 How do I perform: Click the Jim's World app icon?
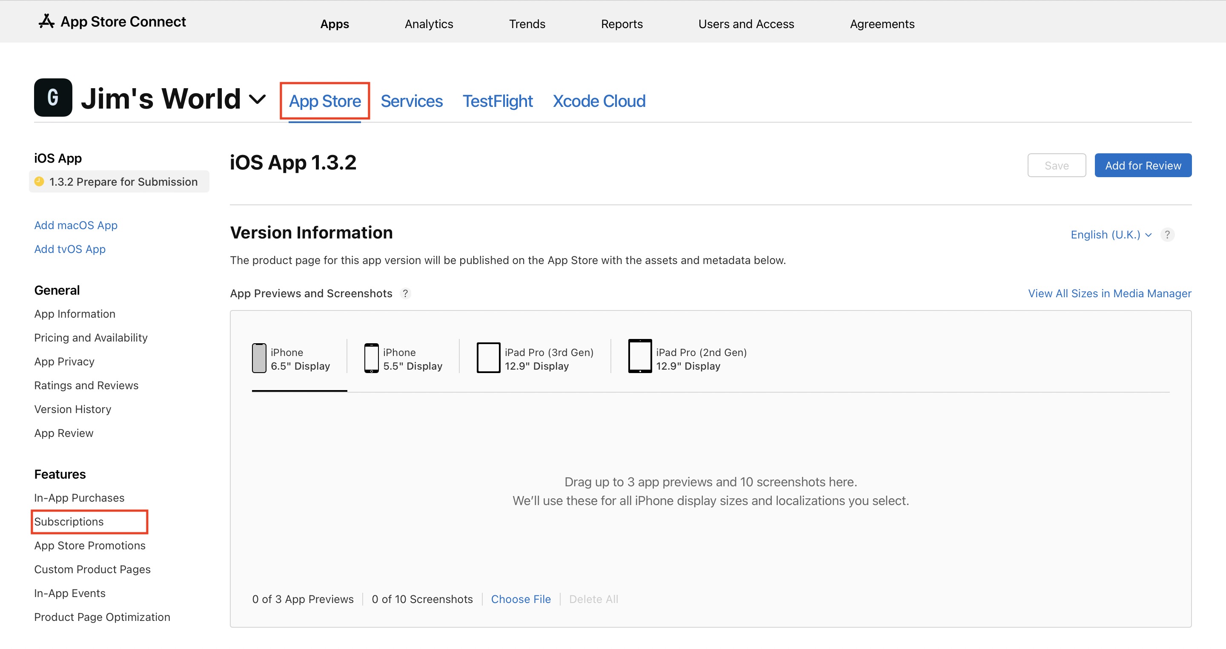coord(53,98)
